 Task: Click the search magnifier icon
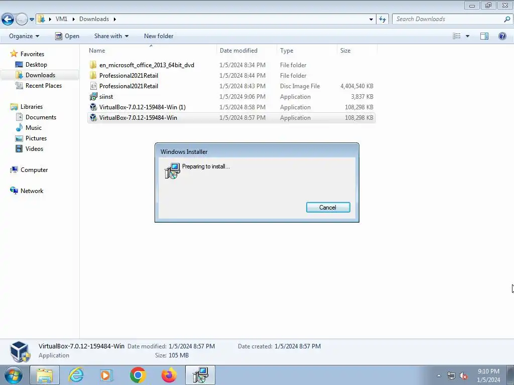tap(507, 19)
